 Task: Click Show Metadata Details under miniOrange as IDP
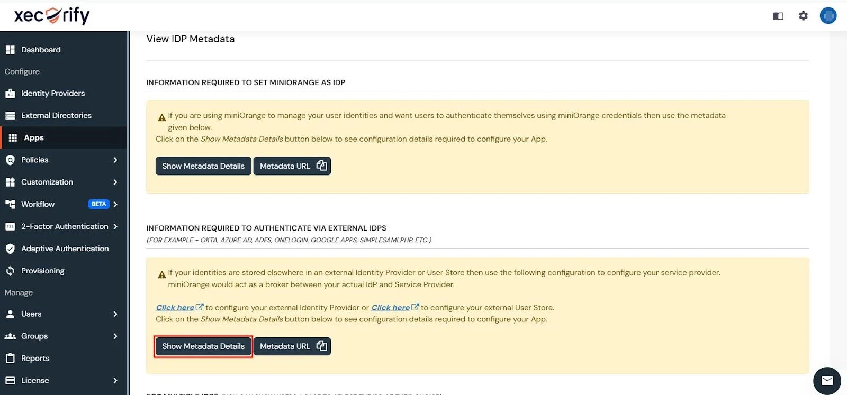203,166
